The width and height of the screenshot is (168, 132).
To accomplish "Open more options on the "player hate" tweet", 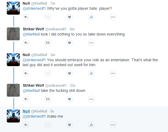I will click(x=113, y=17).
